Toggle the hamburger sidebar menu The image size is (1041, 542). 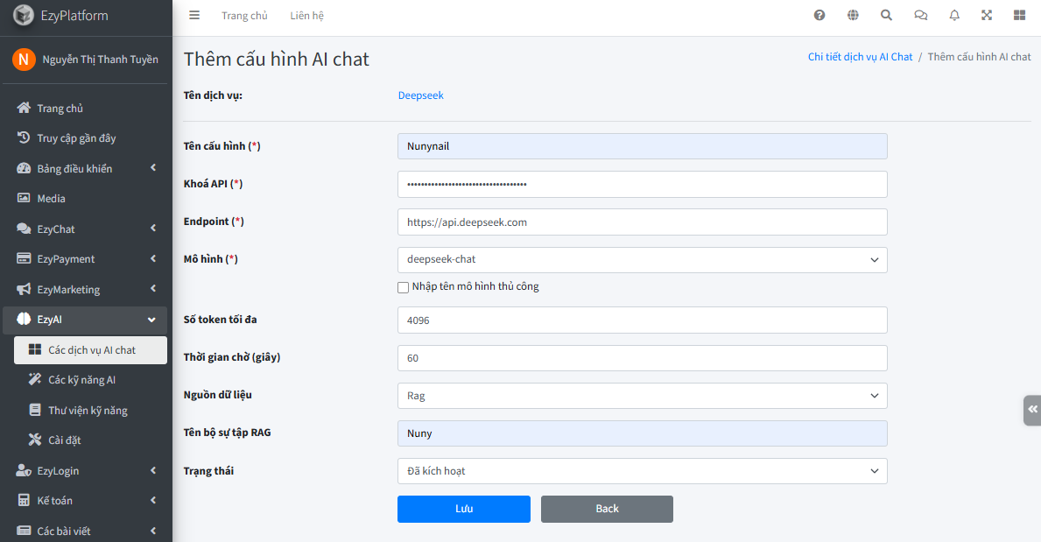(x=194, y=15)
